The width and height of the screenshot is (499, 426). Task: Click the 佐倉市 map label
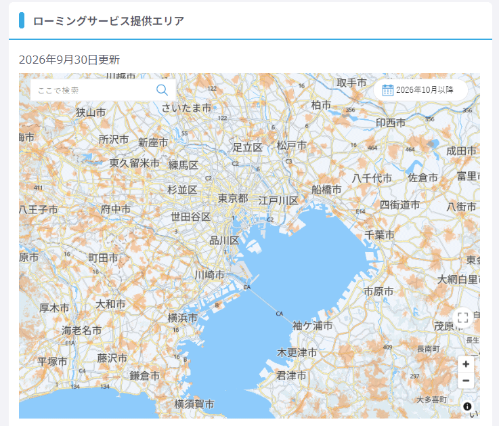tap(423, 177)
